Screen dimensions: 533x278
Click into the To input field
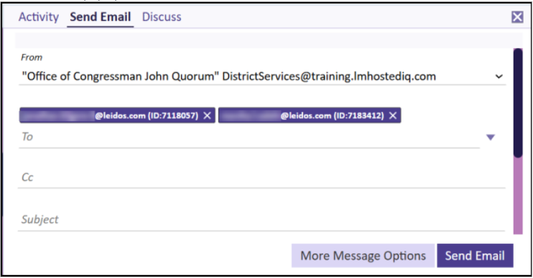(x=249, y=137)
